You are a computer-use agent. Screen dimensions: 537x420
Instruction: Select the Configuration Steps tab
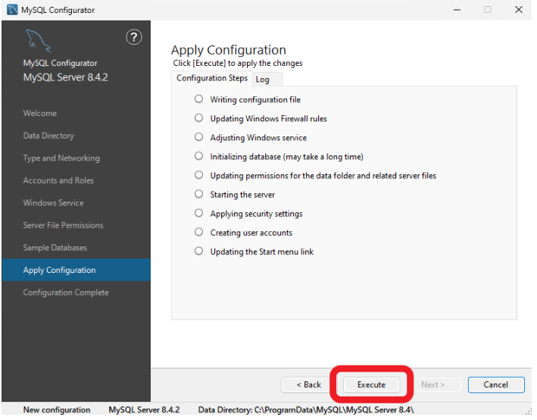click(x=211, y=79)
